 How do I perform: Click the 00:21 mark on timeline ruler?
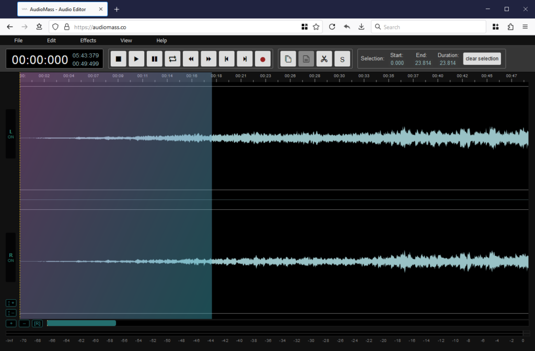tap(240, 76)
